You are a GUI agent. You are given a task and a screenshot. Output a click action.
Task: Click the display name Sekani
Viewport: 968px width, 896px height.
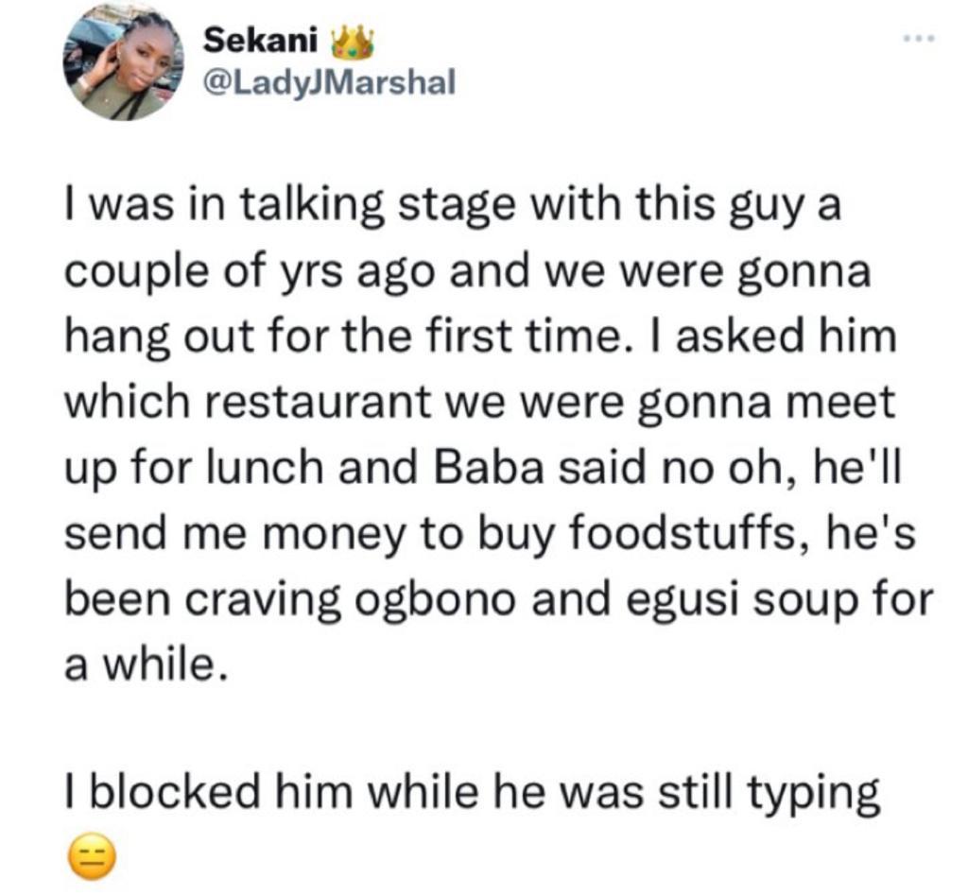(260, 43)
